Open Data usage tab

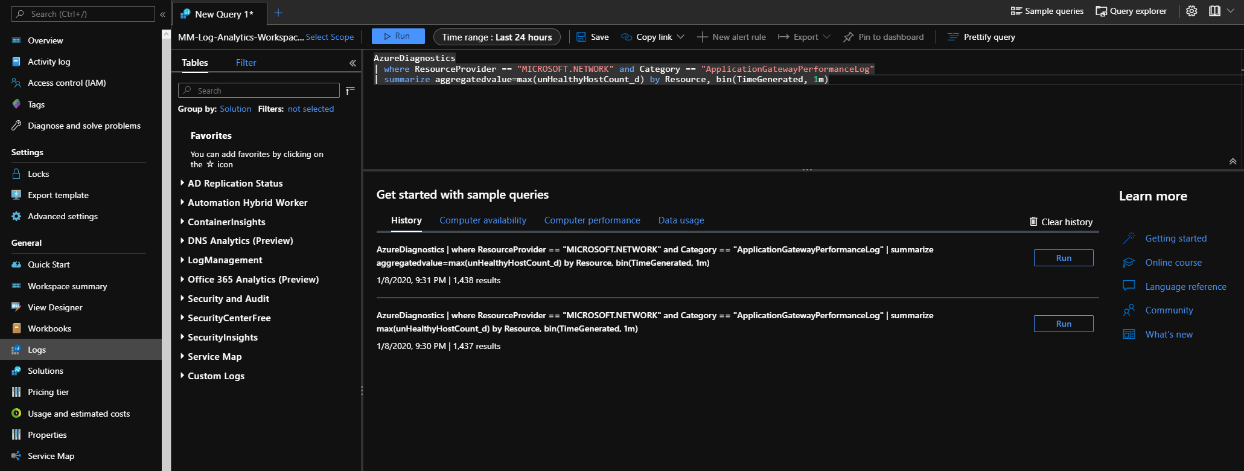[x=681, y=220]
